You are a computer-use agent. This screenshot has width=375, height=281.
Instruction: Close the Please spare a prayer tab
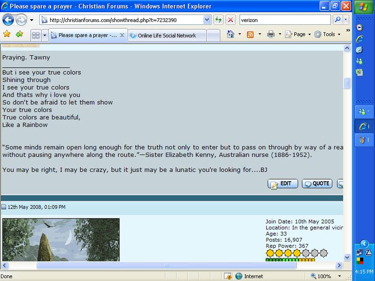122,35
